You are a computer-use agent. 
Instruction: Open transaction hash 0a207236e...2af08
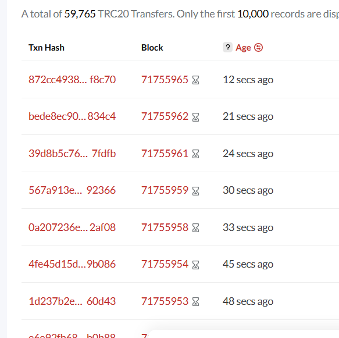pyautogui.click(x=72, y=227)
